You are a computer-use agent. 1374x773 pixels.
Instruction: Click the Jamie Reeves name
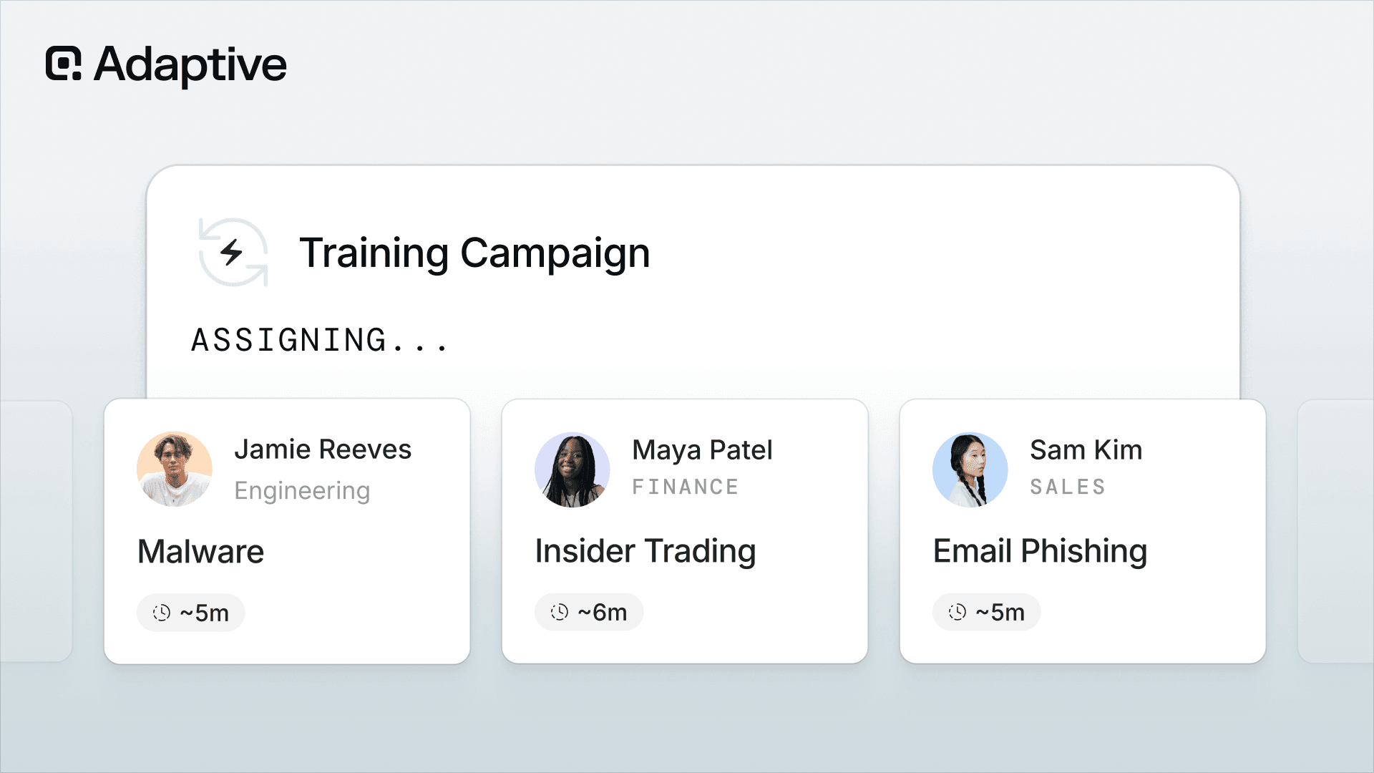pyautogui.click(x=323, y=449)
